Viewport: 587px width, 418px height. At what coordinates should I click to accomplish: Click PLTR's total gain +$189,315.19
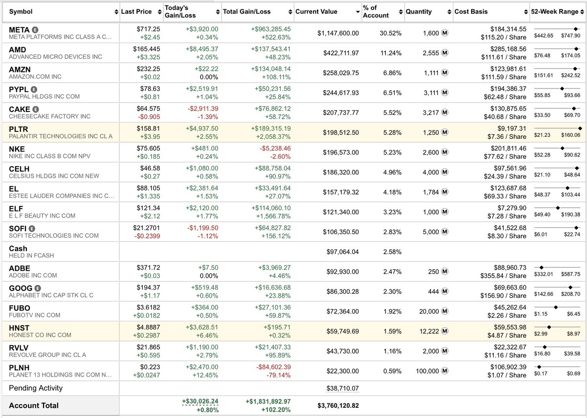pos(271,129)
